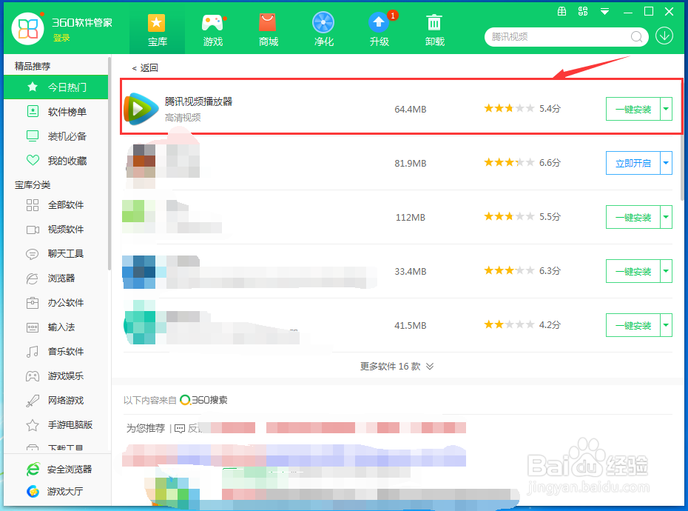Viewport: 688px width, 511px height.
Task: Click the 高清视频 subtitle text
Action: 183,117
